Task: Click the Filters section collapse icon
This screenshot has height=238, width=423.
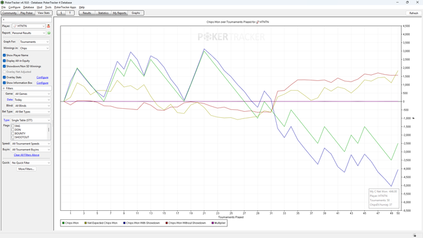Action: coord(4,88)
